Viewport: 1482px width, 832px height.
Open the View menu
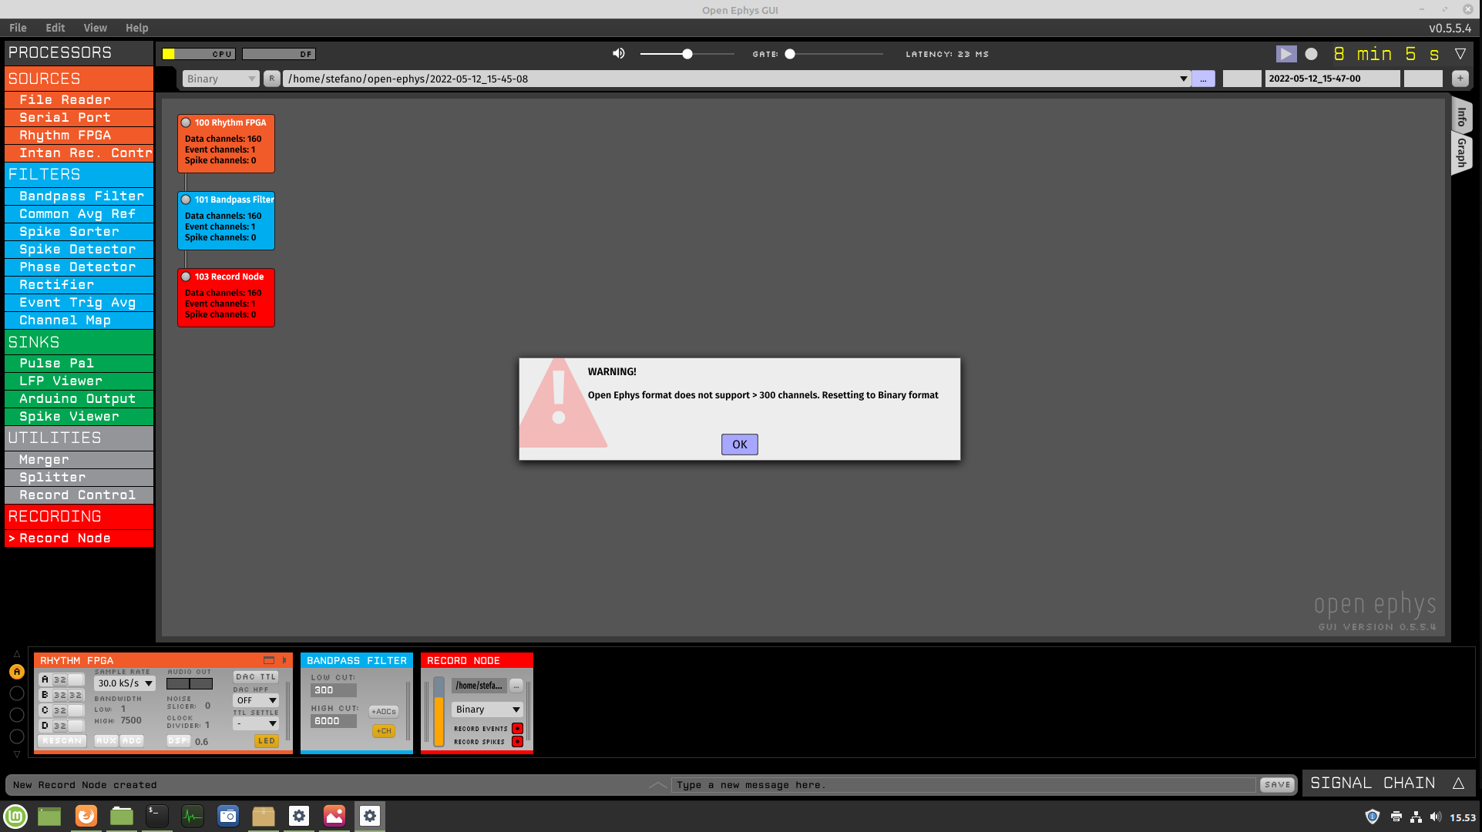tap(96, 28)
